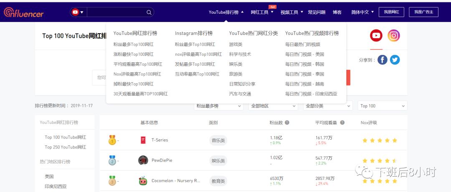Open 每日热门视频 - 美国 link
Screen dimensions: 451x192
[304, 54]
